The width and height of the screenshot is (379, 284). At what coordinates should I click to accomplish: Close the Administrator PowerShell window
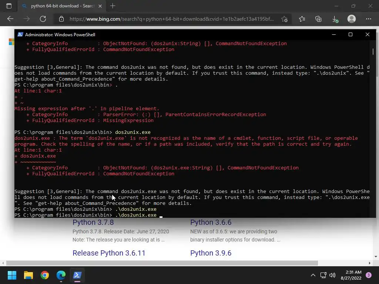click(368, 34)
